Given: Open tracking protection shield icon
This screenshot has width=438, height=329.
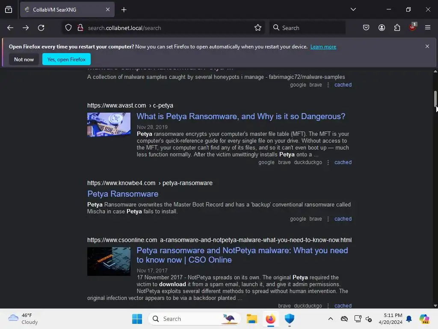Looking at the screenshot, I should point(68,28).
